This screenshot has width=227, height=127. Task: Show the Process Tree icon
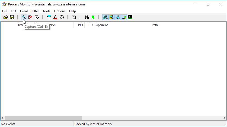click(74, 17)
